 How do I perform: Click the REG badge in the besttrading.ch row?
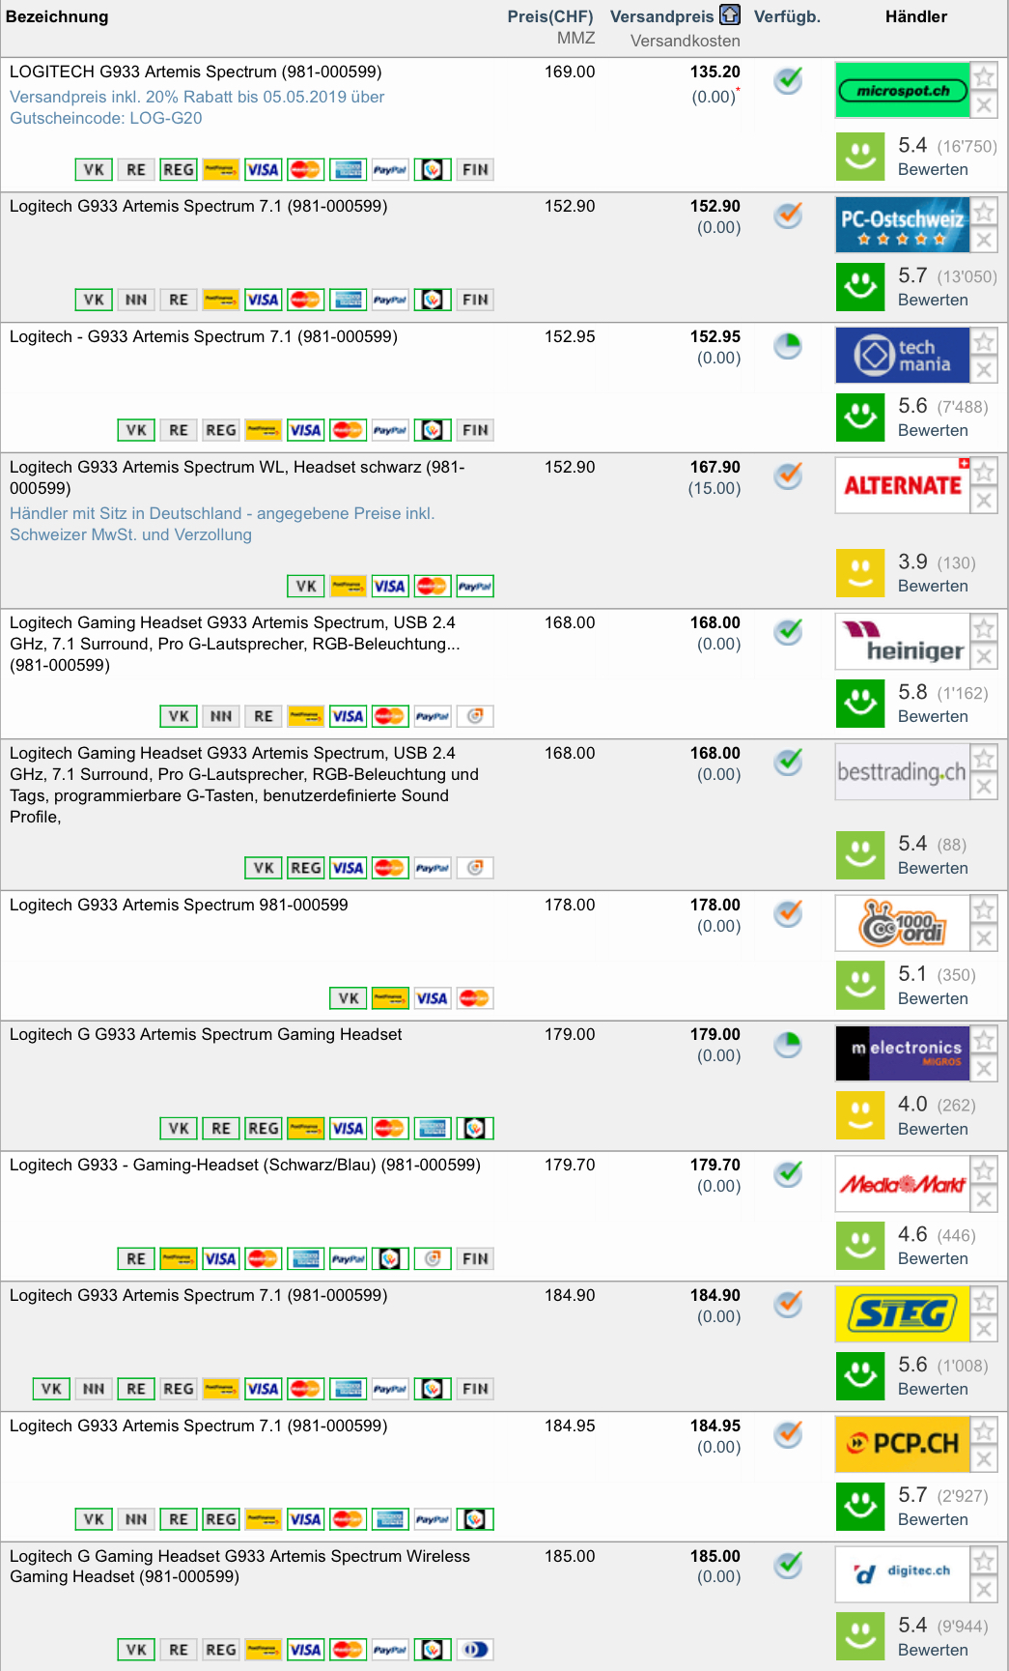tap(306, 868)
